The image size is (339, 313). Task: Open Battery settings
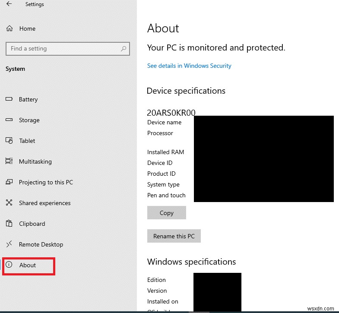[x=29, y=99]
